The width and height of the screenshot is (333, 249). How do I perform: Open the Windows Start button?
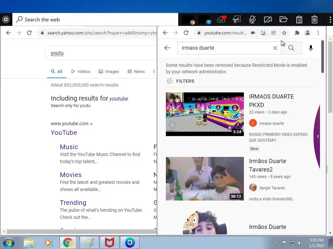[8, 243]
